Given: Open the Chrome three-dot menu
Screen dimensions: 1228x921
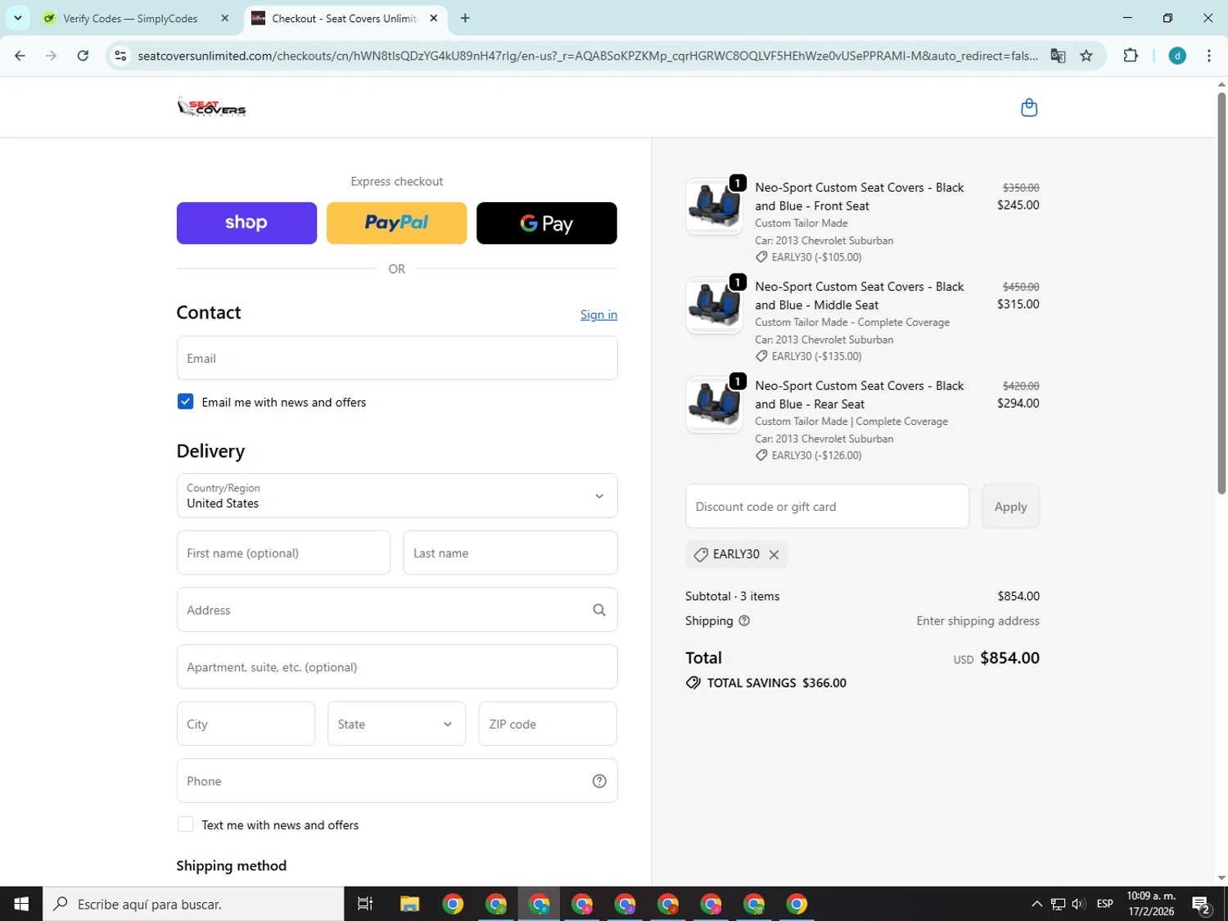Looking at the screenshot, I should [1208, 56].
